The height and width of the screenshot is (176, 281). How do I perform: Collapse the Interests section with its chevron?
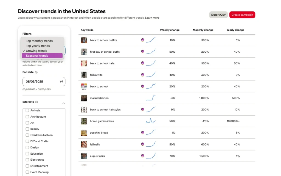pos(63,103)
